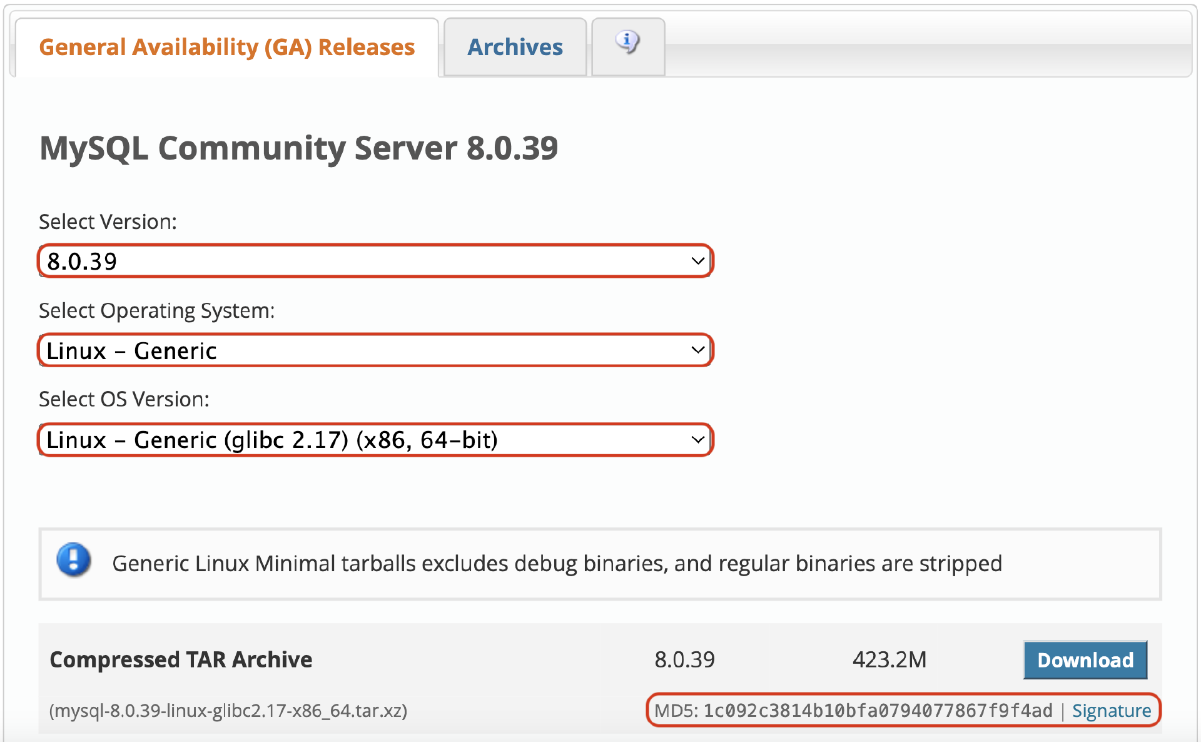Click the chevron on glibc 2.17 selector
The width and height of the screenshot is (1201, 742).
[698, 440]
